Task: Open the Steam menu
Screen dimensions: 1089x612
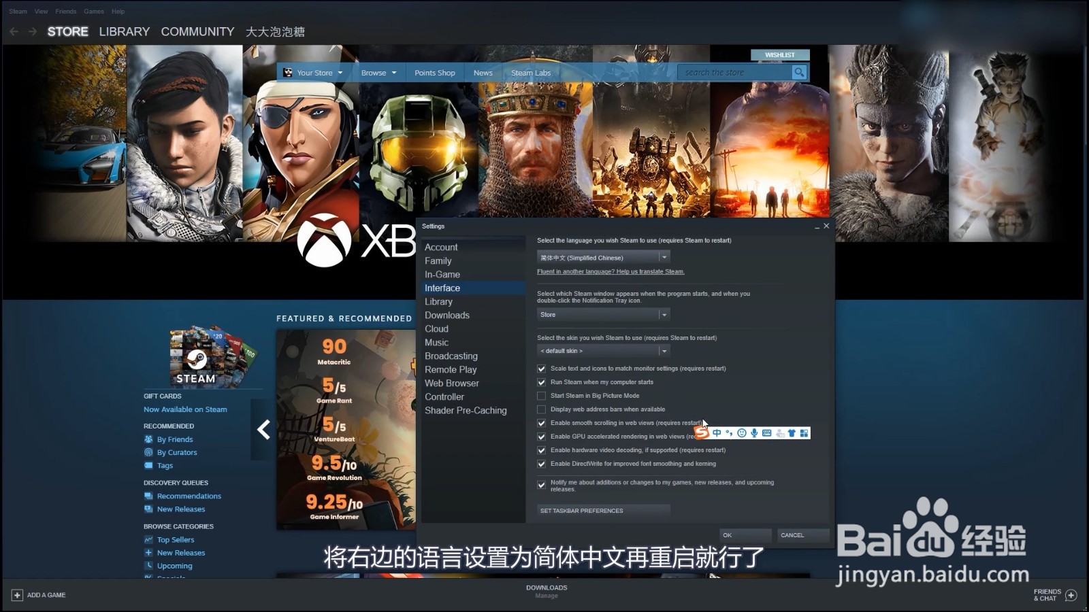Action: [x=18, y=12]
